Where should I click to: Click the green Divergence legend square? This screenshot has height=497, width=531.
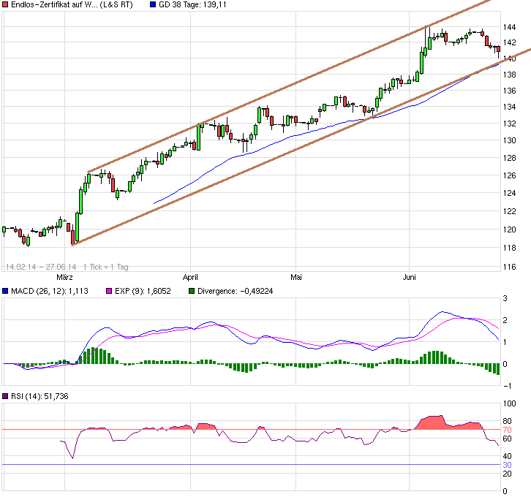tap(191, 292)
